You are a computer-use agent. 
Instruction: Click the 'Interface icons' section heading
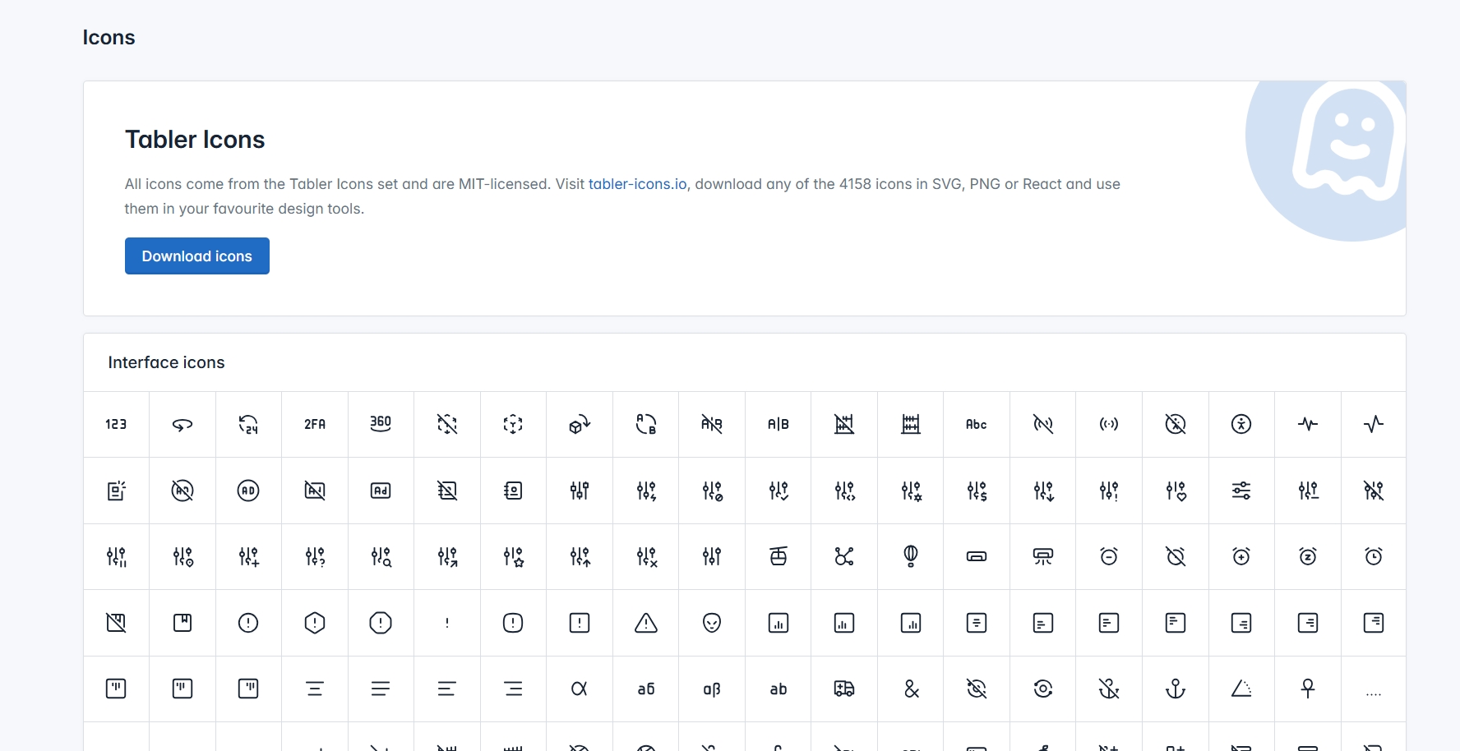click(x=166, y=362)
